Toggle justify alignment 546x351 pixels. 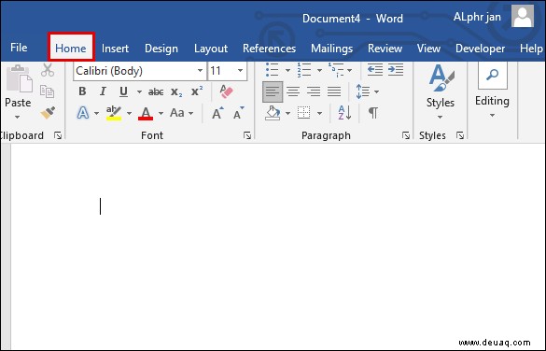(334, 91)
